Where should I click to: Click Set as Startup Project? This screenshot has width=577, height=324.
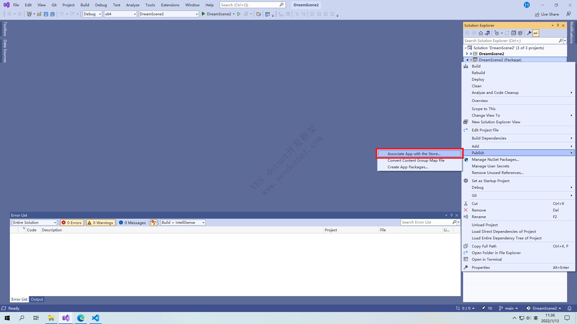tap(519, 181)
